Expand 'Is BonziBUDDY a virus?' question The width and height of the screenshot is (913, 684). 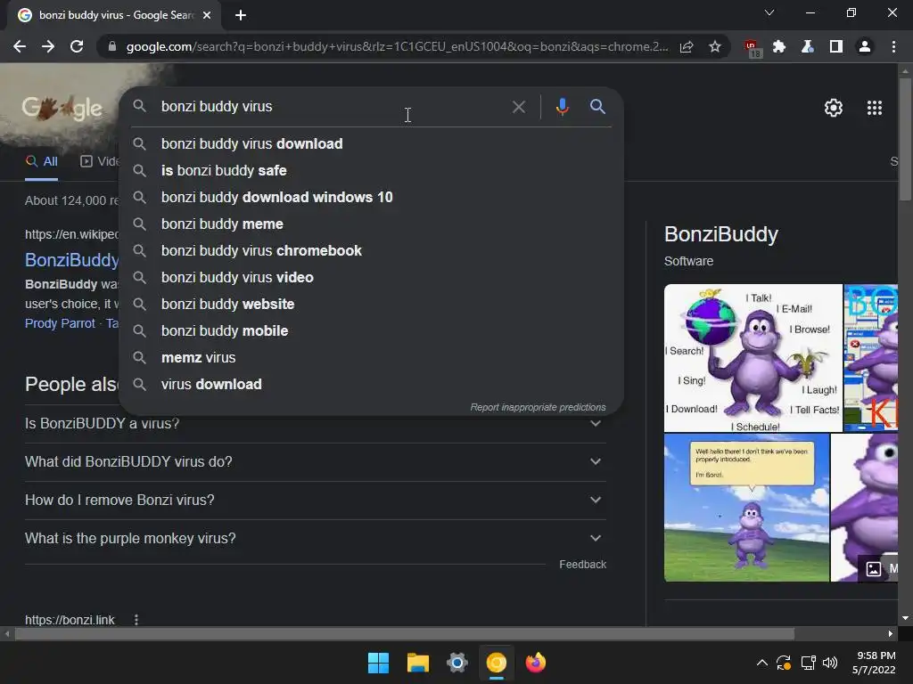pos(315,425)
